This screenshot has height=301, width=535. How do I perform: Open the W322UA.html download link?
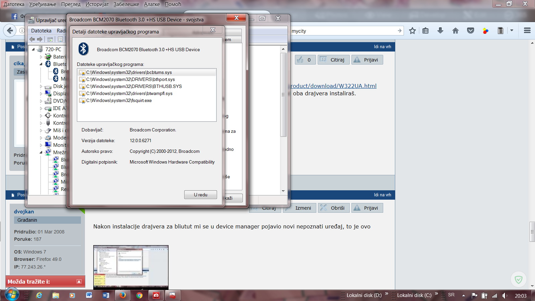(x=333, y=86)
